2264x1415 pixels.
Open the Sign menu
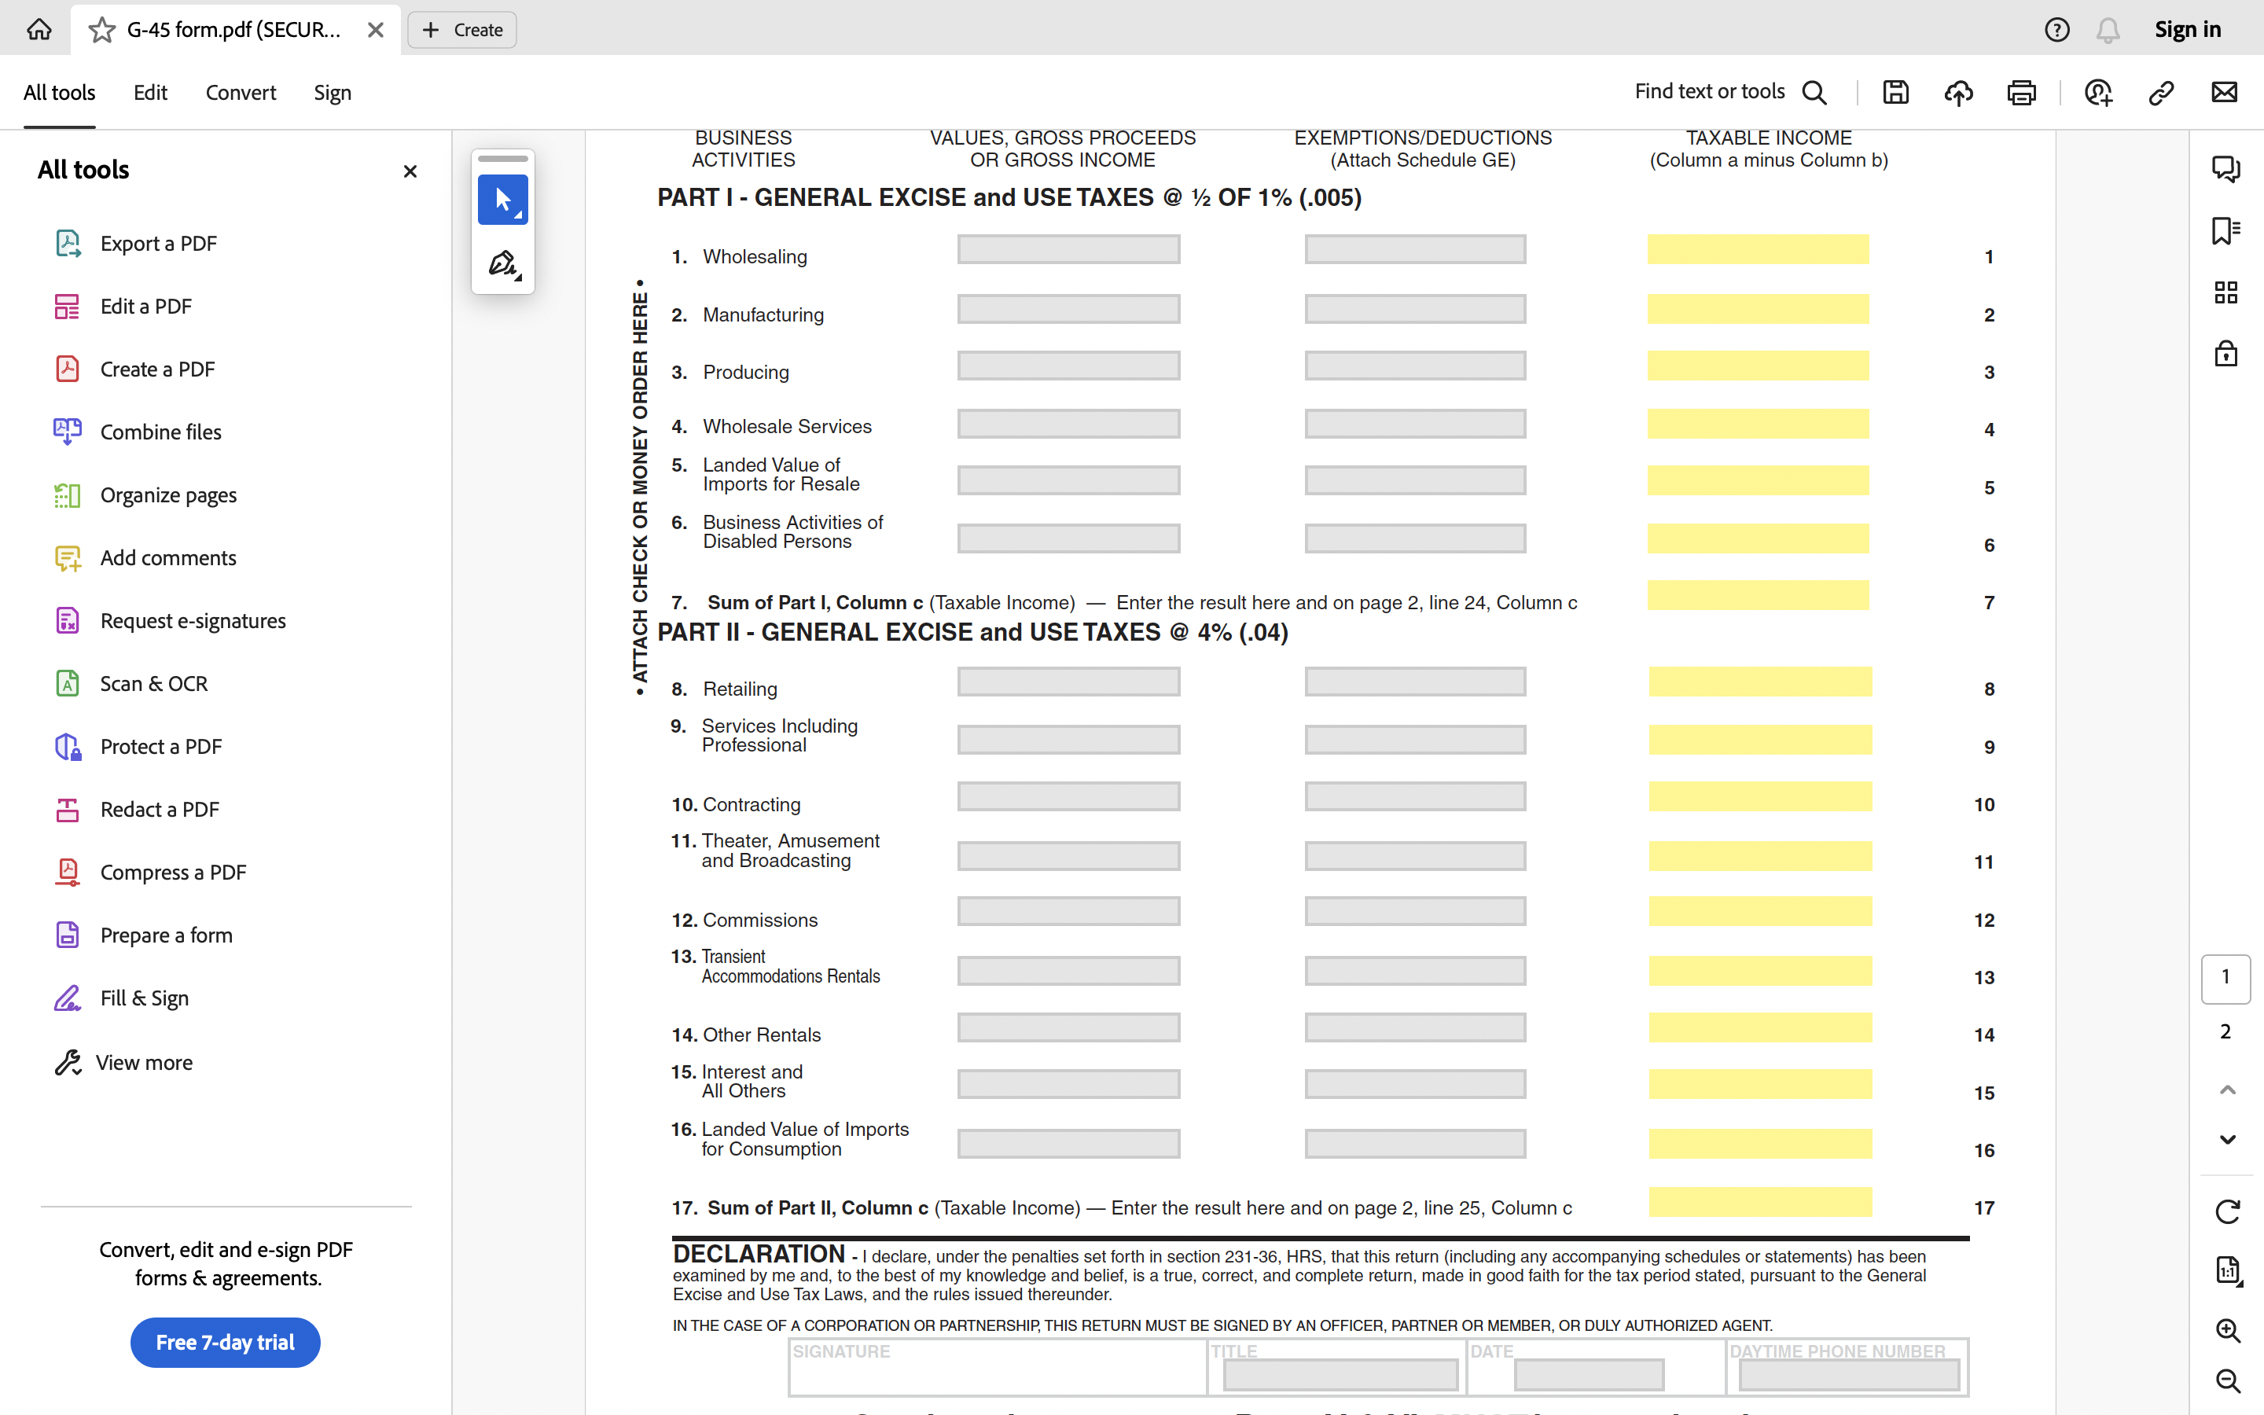pos(332,93)
